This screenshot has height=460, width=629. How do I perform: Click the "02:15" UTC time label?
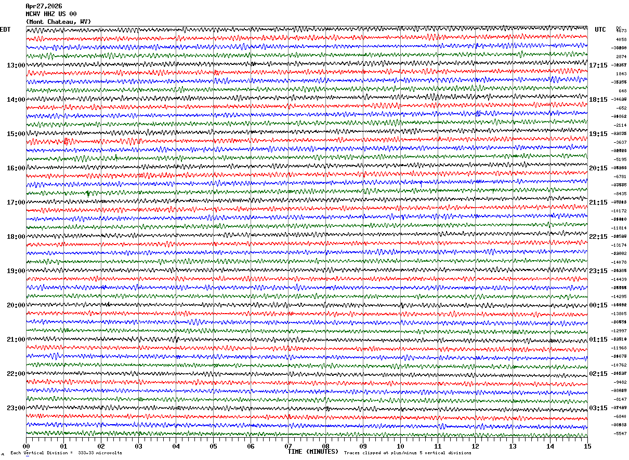pos(598,374)
